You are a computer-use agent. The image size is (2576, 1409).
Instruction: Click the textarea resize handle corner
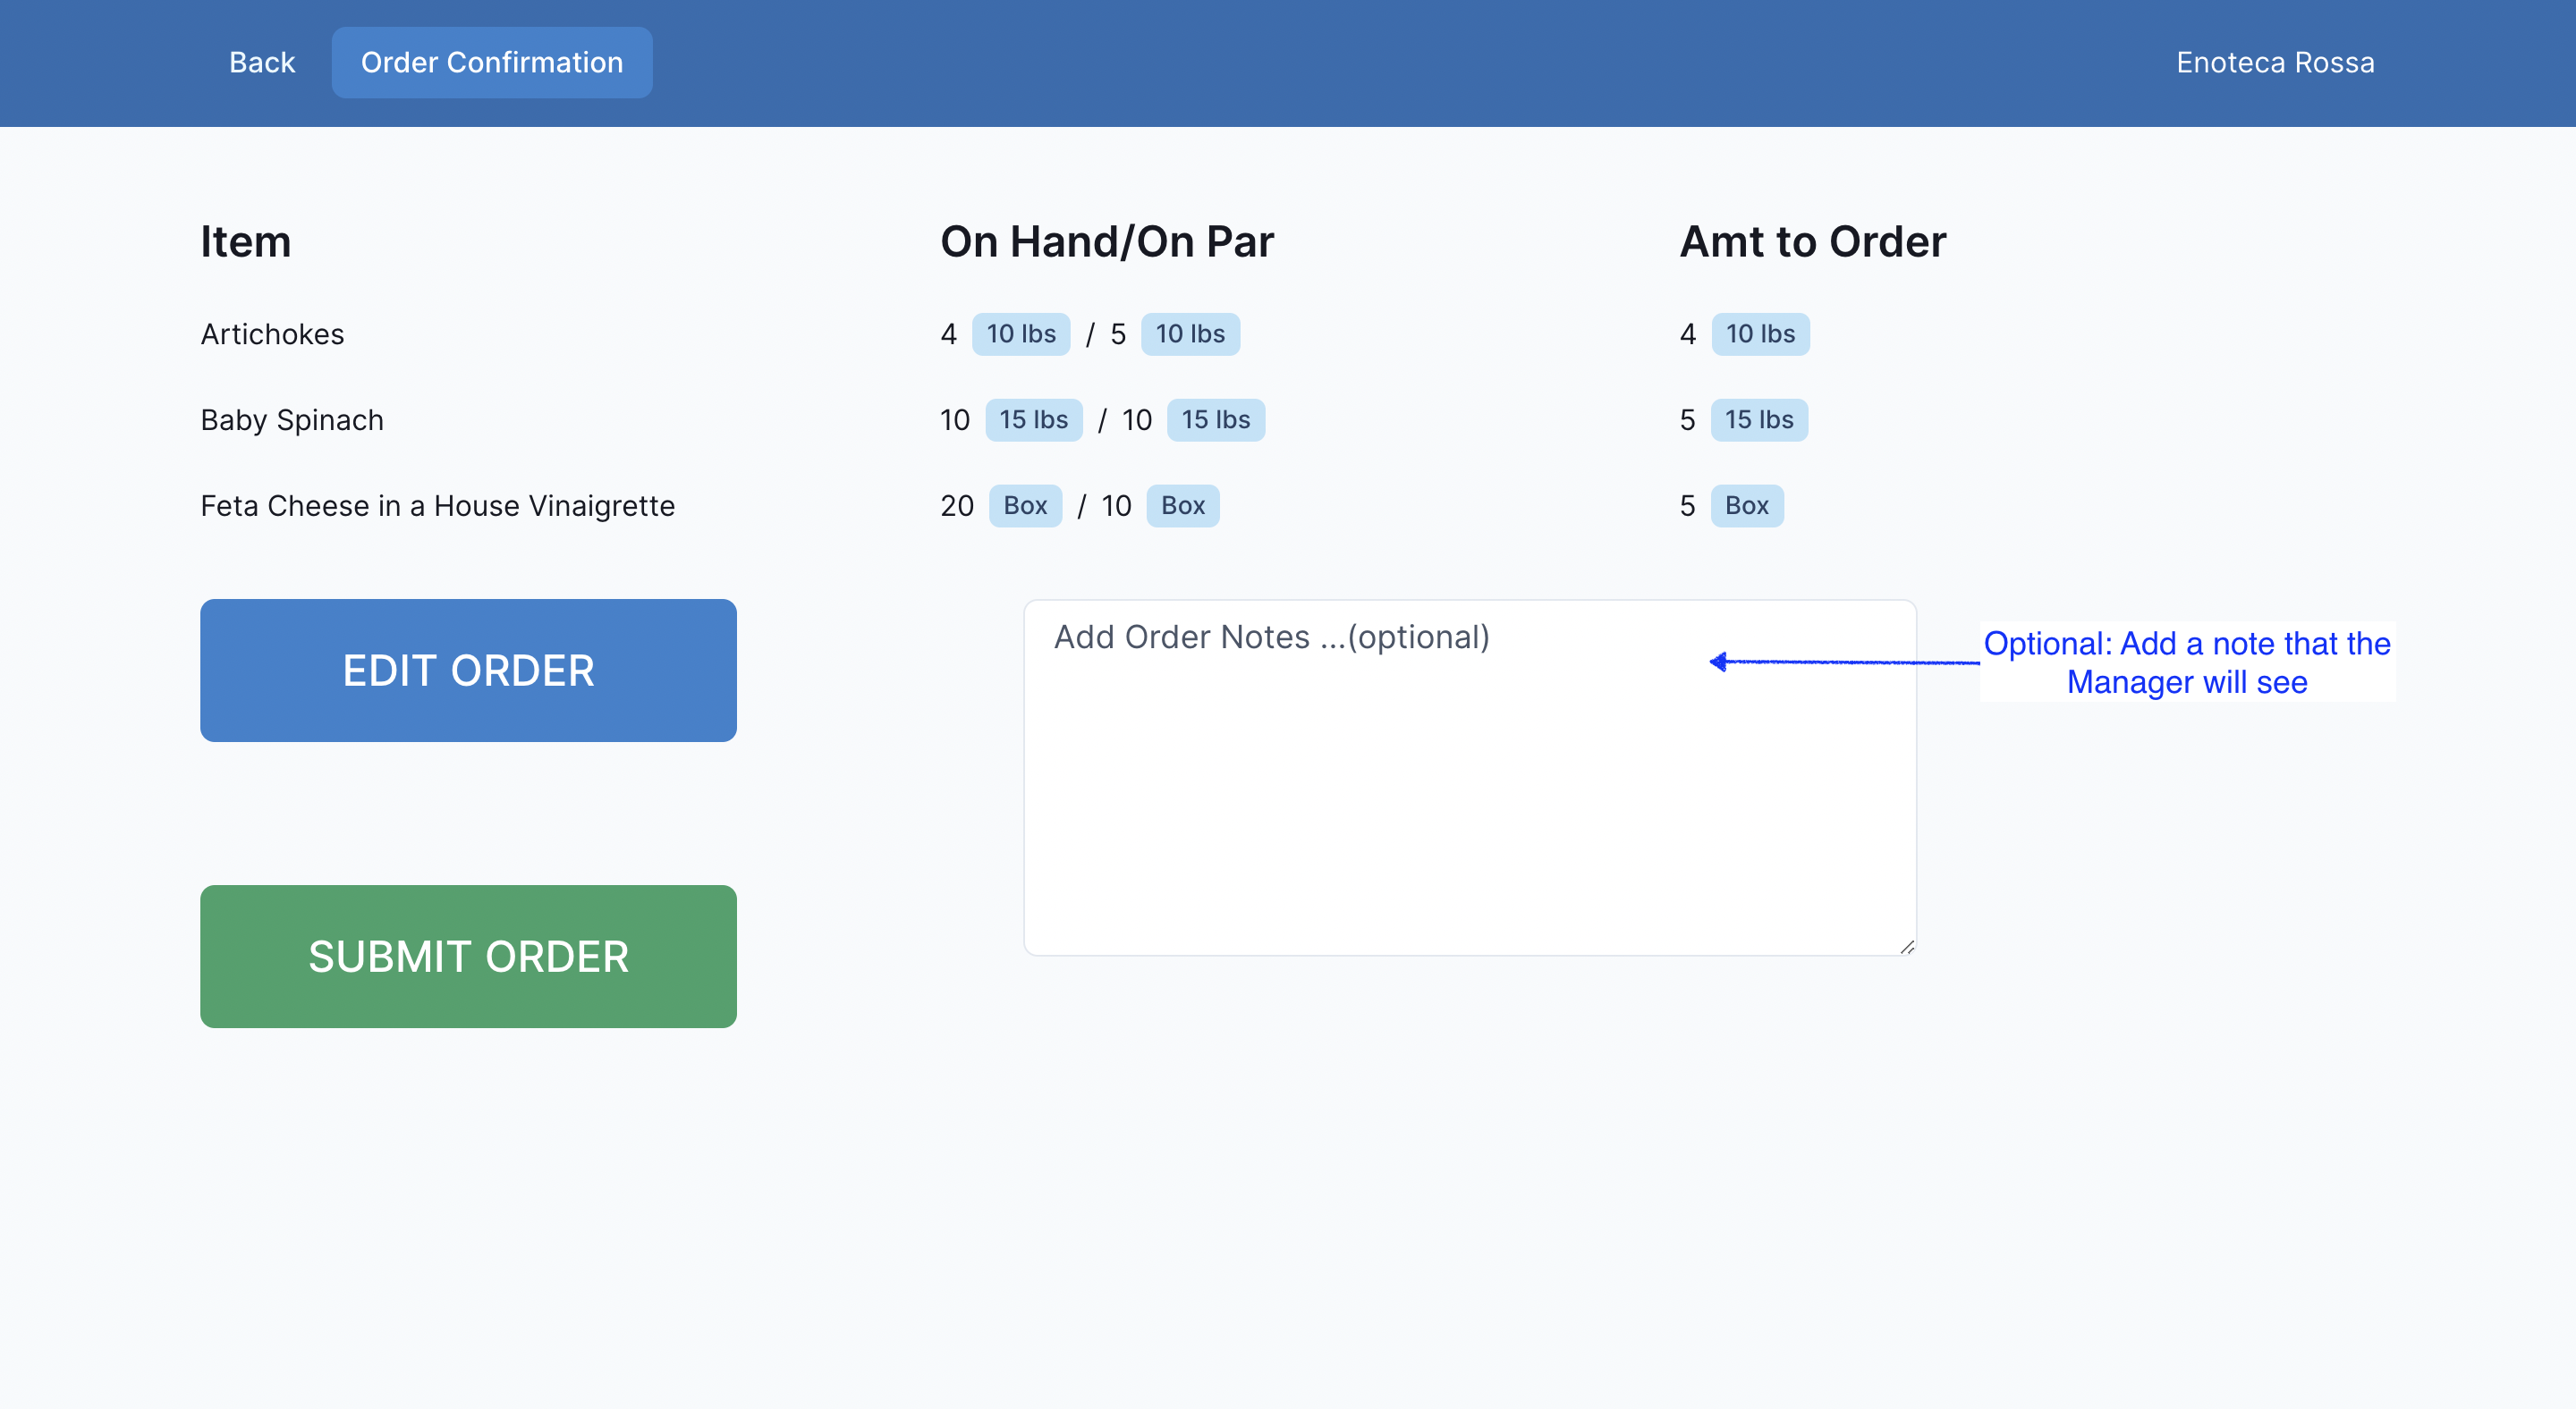[1906, 946]
